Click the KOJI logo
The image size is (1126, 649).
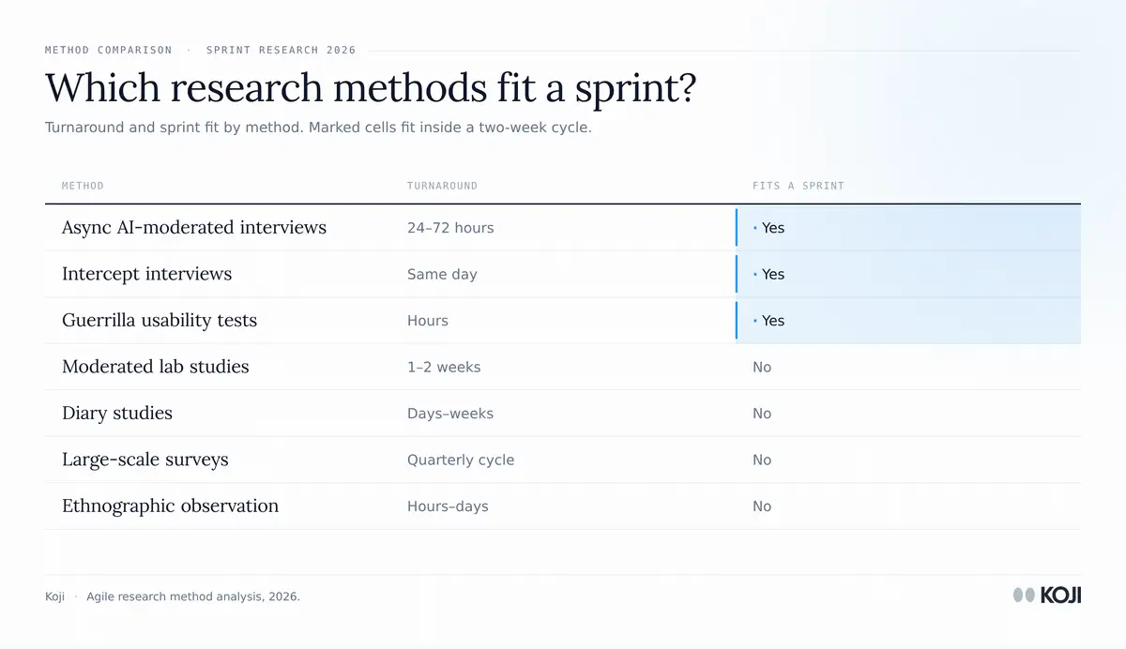pyautogui.click(x=1047, y=595)
